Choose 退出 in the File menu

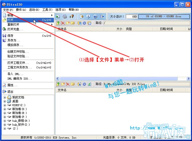pos(28,92)
